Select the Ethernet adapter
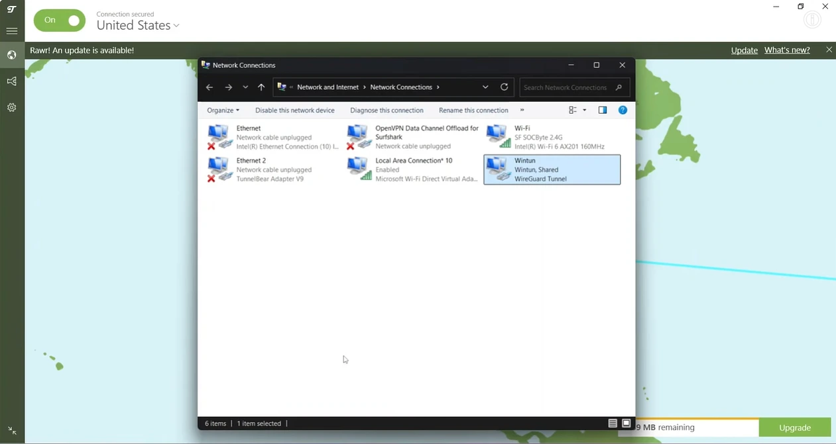This screenshot has width=836, height=444. tap(272, 138)
